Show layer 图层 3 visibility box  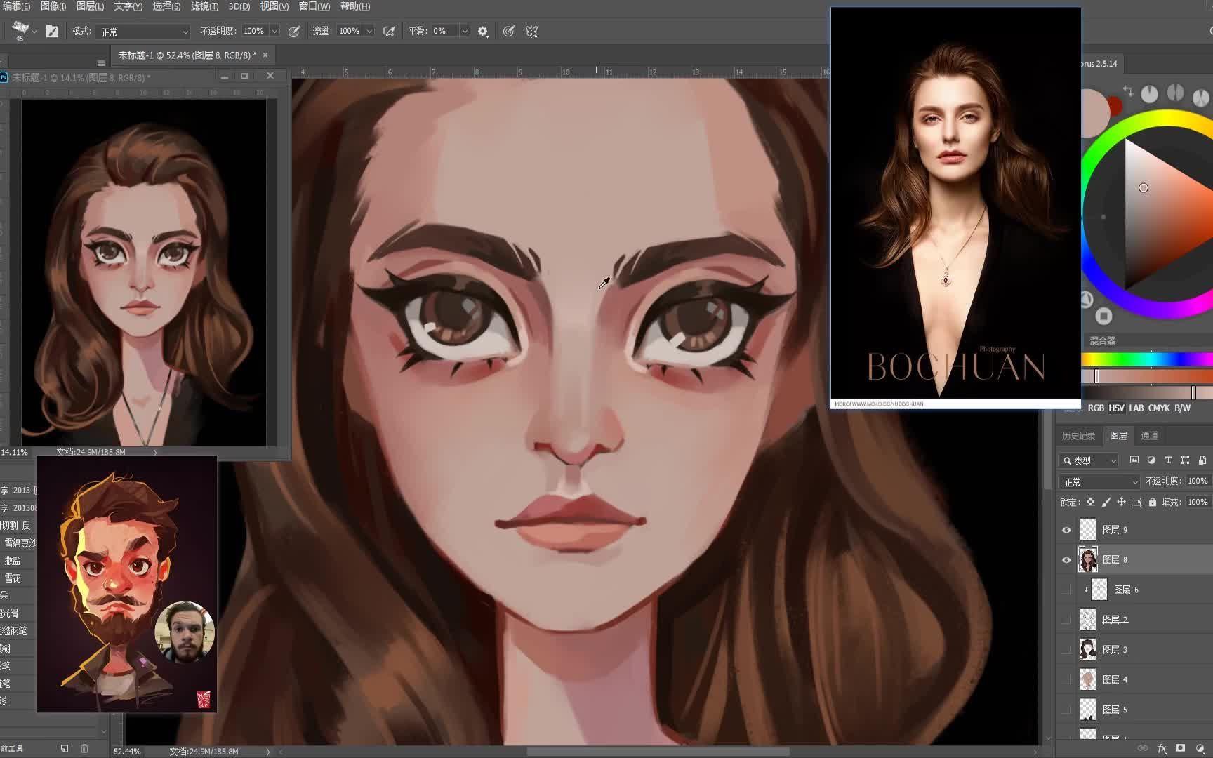tap(1066, 650)
